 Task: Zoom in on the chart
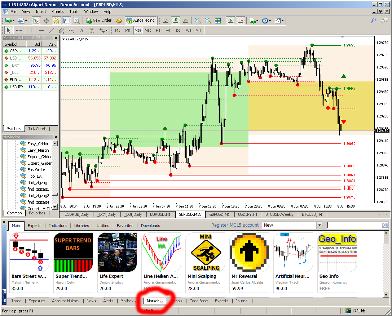[198, 21]
